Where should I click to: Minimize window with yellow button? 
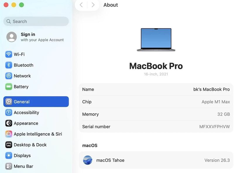tap(14, 5)
